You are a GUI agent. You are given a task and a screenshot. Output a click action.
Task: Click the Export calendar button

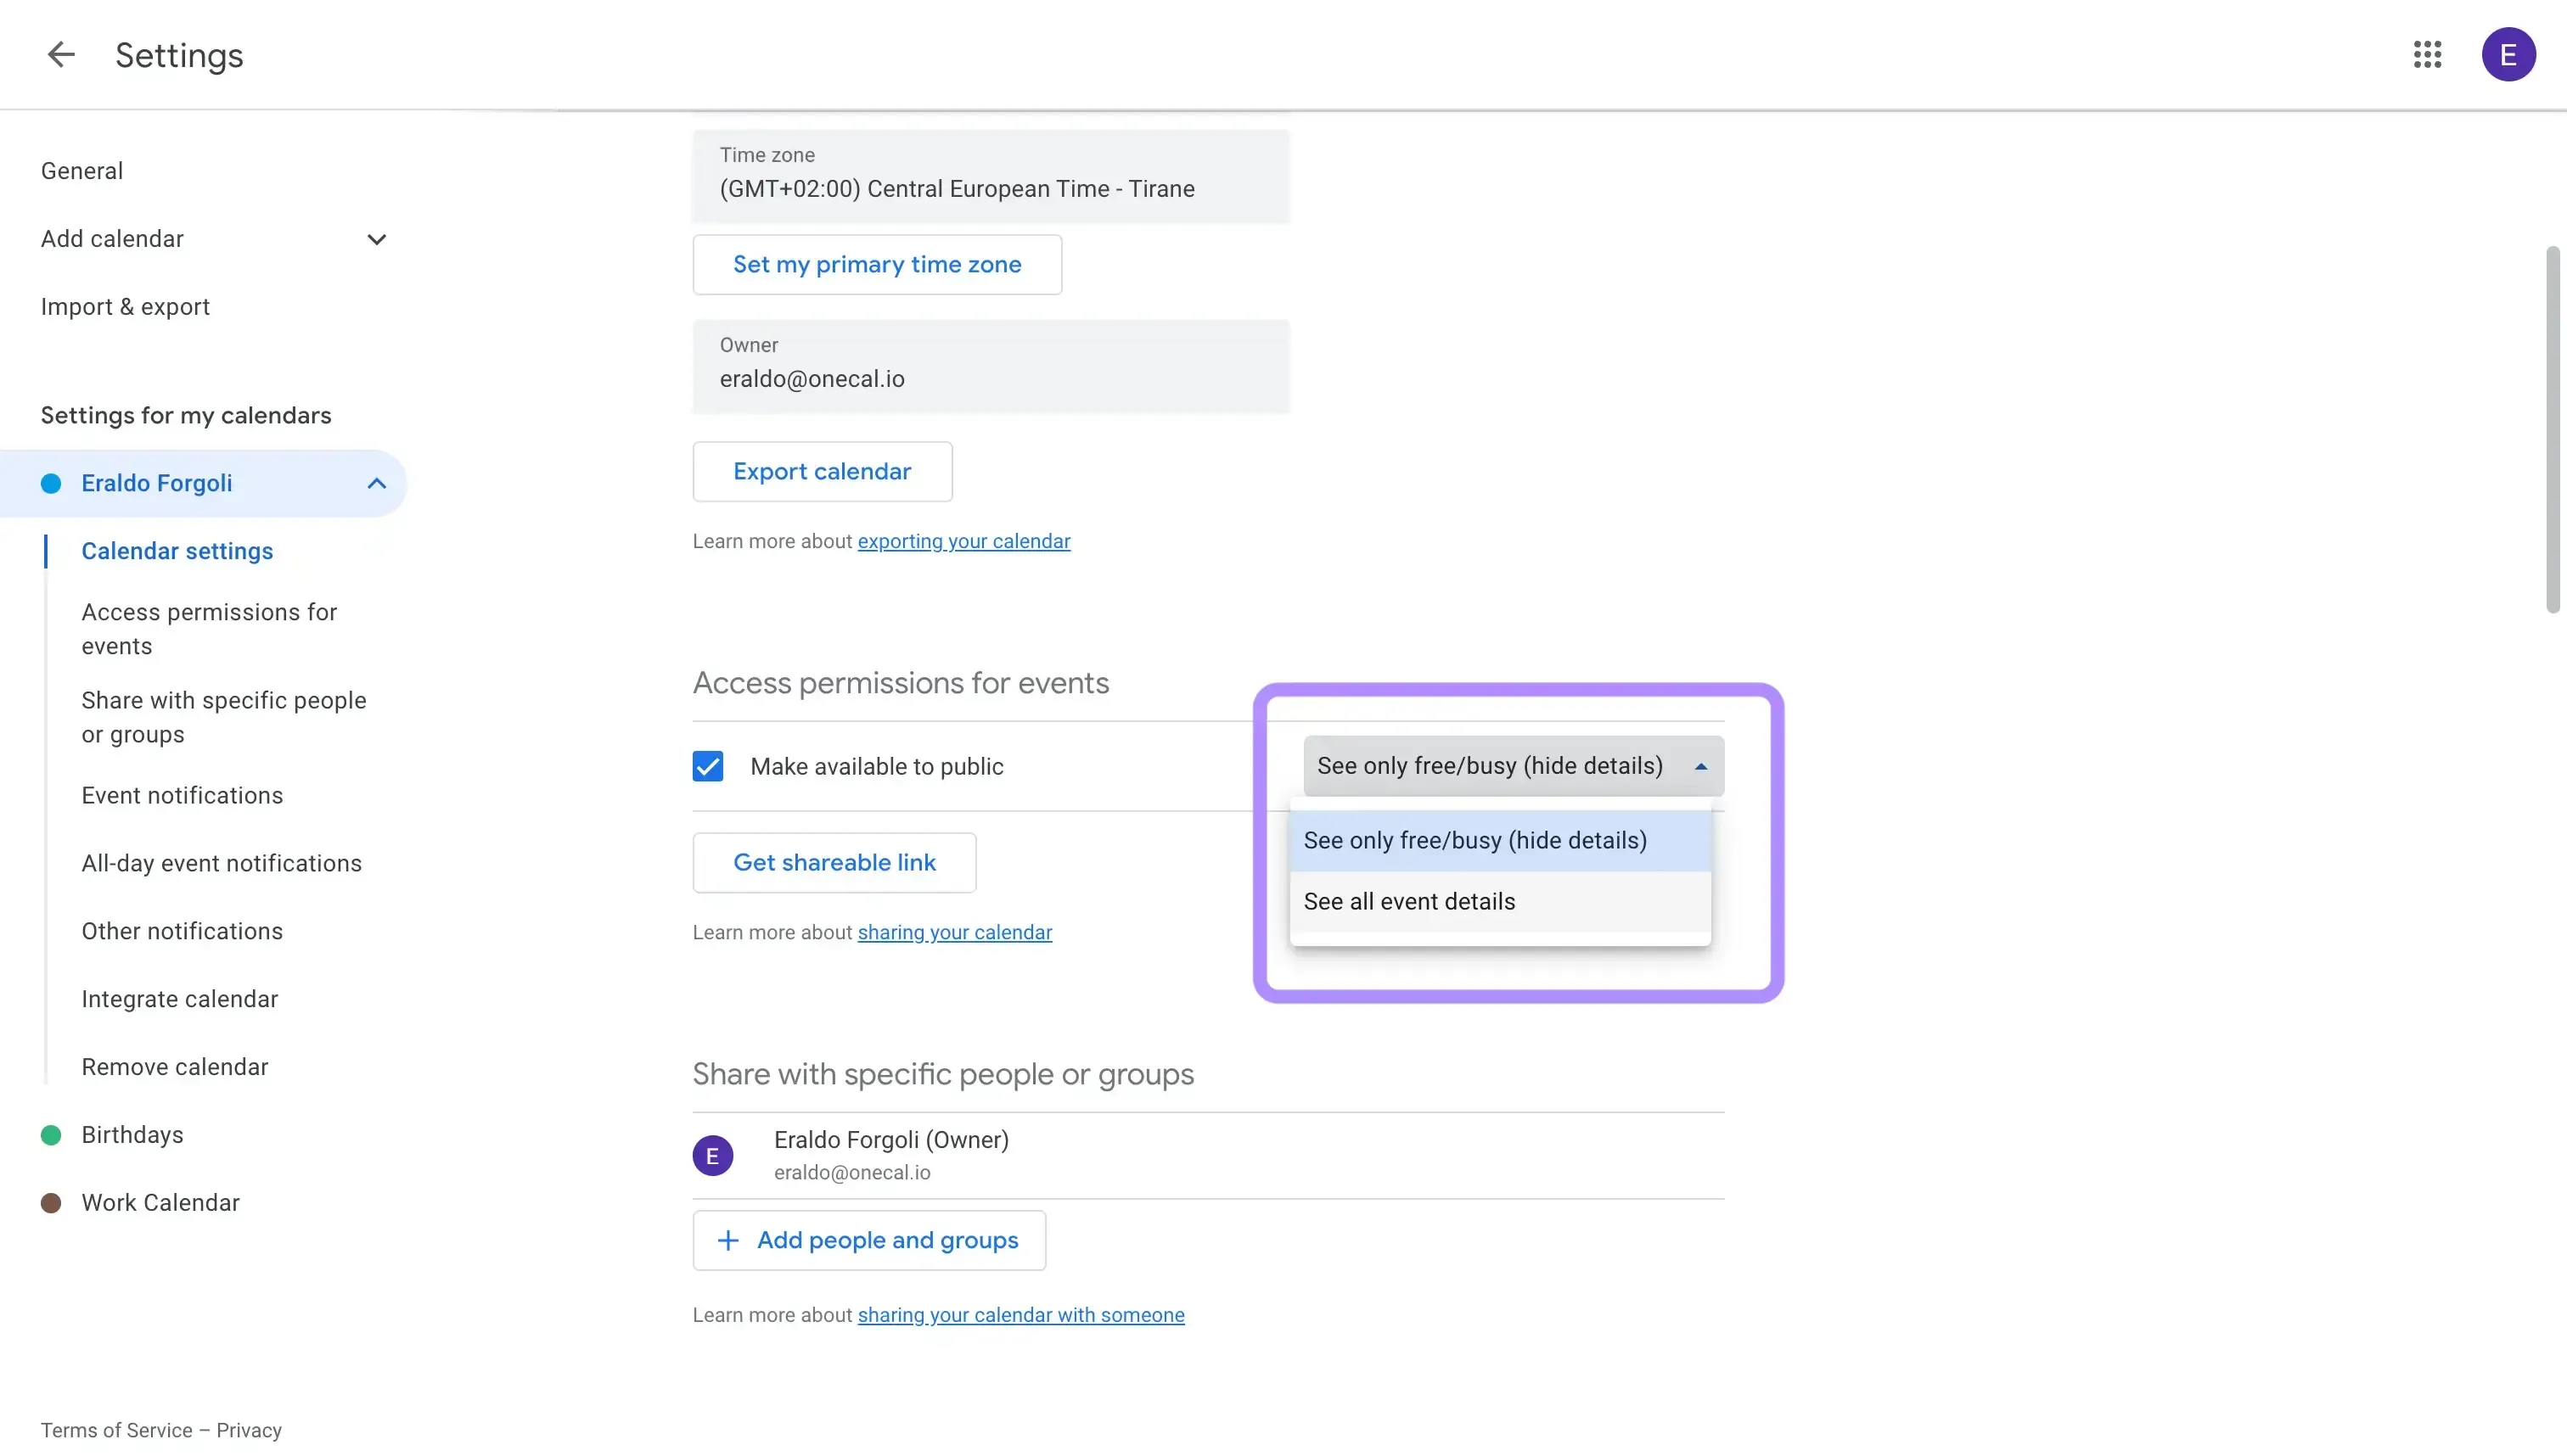823,471
